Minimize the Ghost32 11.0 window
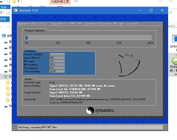 [140, 10]
